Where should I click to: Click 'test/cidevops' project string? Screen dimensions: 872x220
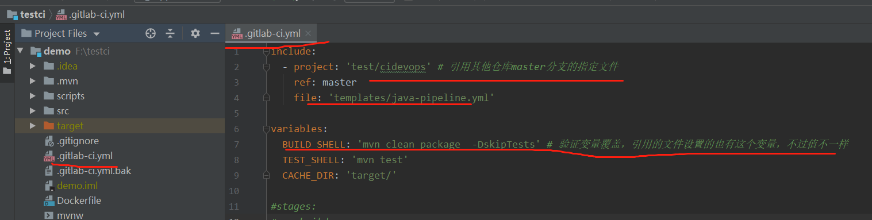click(389, 67)
